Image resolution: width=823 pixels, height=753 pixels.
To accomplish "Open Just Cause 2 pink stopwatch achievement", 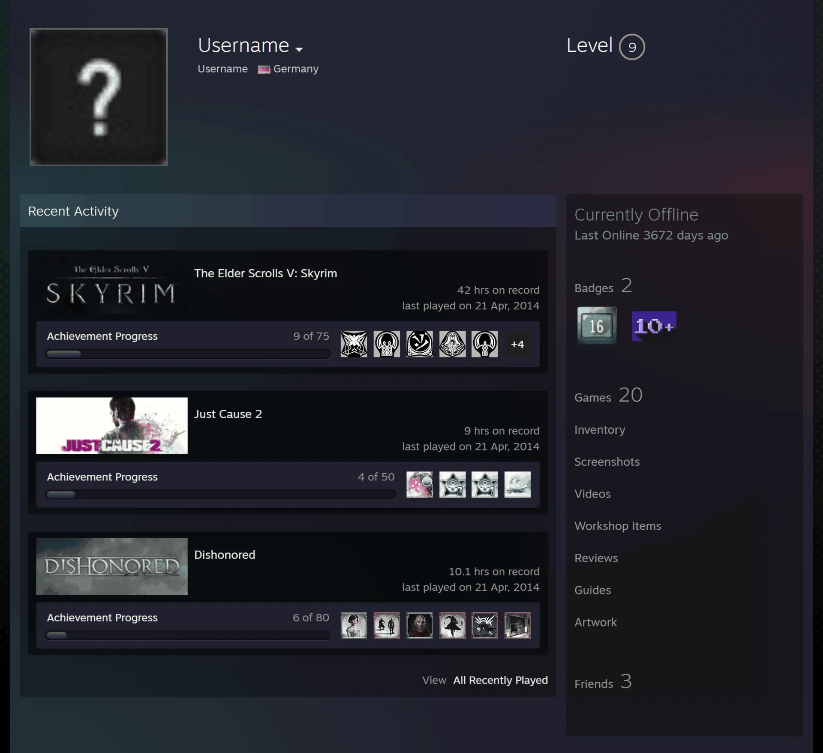I will (420, 485).
